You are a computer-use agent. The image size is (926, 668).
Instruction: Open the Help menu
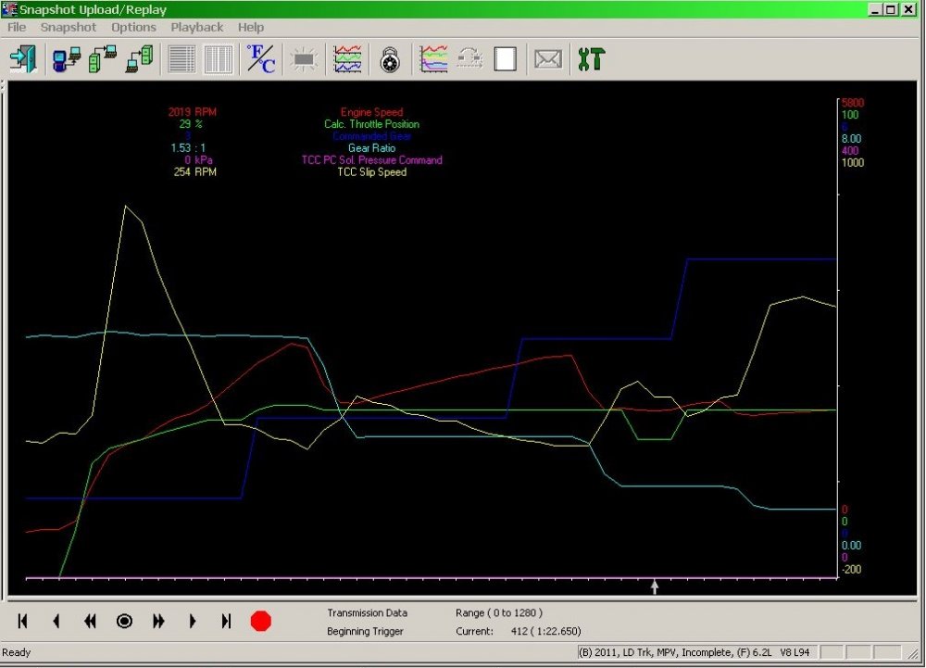click(251, 27)
